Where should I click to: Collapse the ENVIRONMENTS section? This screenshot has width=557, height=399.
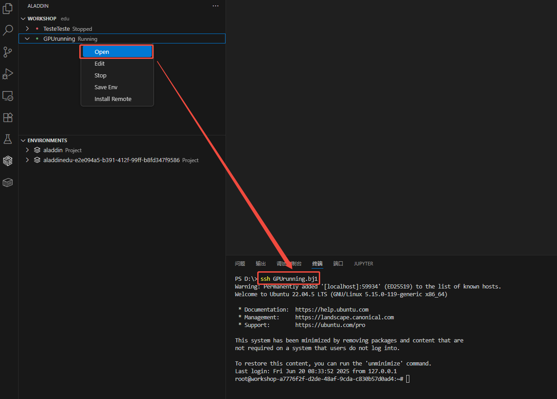point(23,140)
